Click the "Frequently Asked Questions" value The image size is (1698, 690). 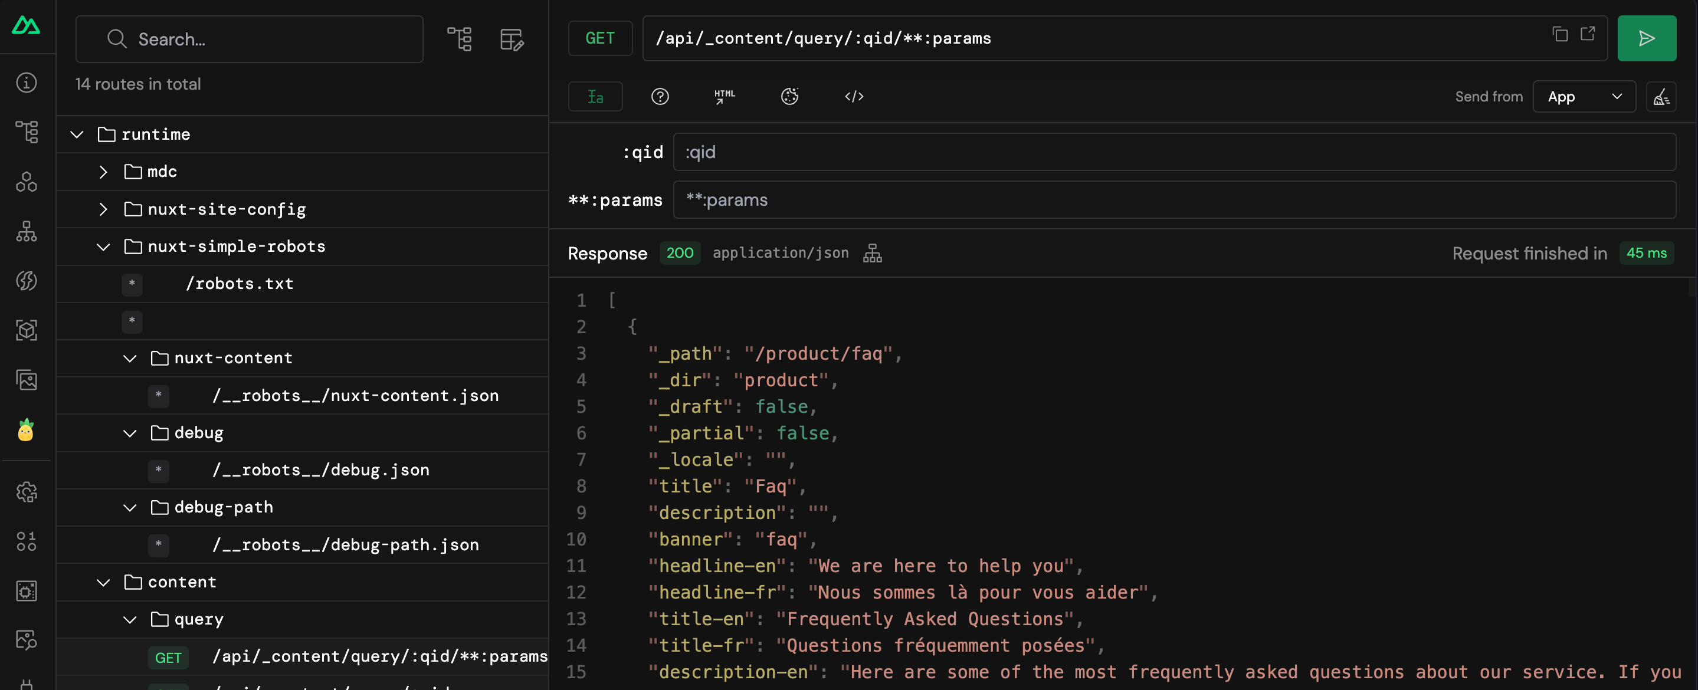tap(925, 619)
